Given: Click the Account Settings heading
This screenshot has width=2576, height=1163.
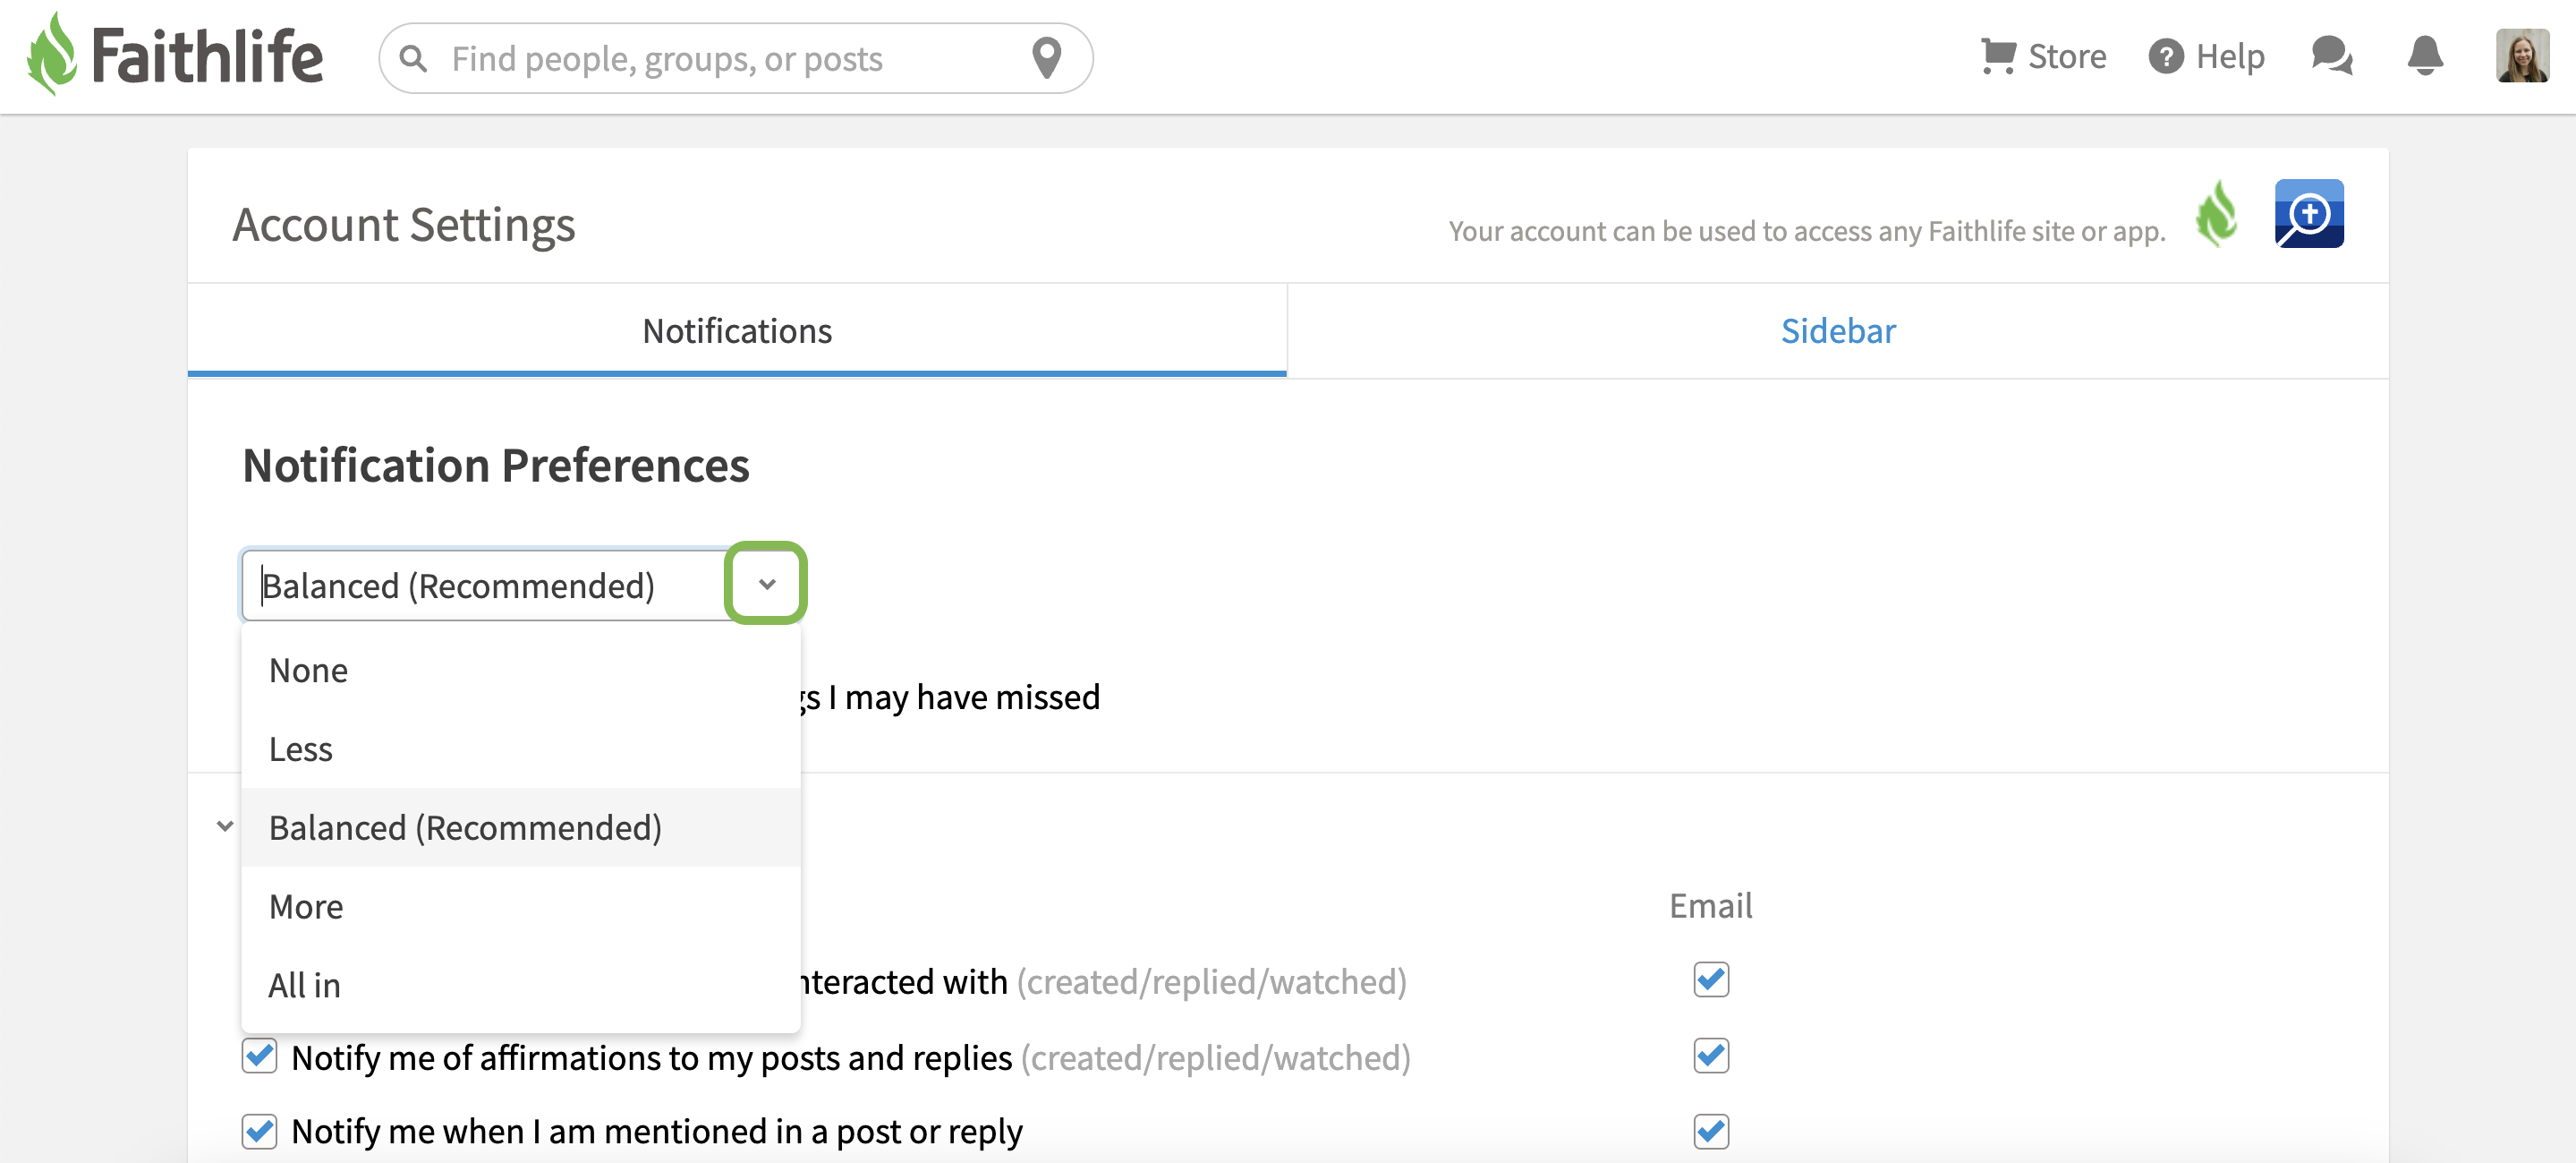Looking at the screenshot, I should click(404, 224).
